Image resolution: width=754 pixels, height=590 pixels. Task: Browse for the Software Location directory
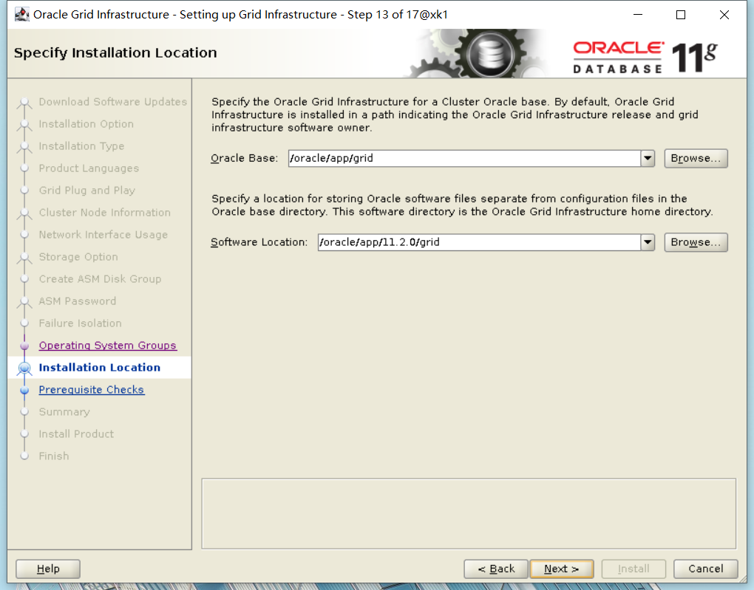pos(696,242)
